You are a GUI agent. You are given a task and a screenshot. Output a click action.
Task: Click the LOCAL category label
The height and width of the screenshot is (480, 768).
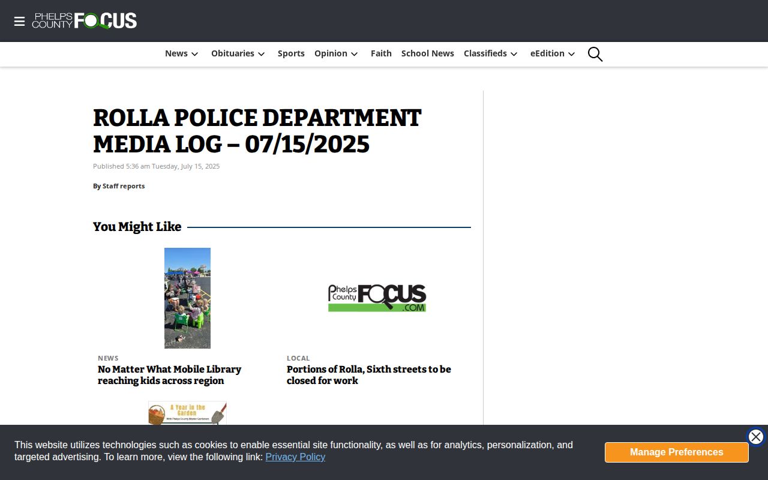(298, 358)
